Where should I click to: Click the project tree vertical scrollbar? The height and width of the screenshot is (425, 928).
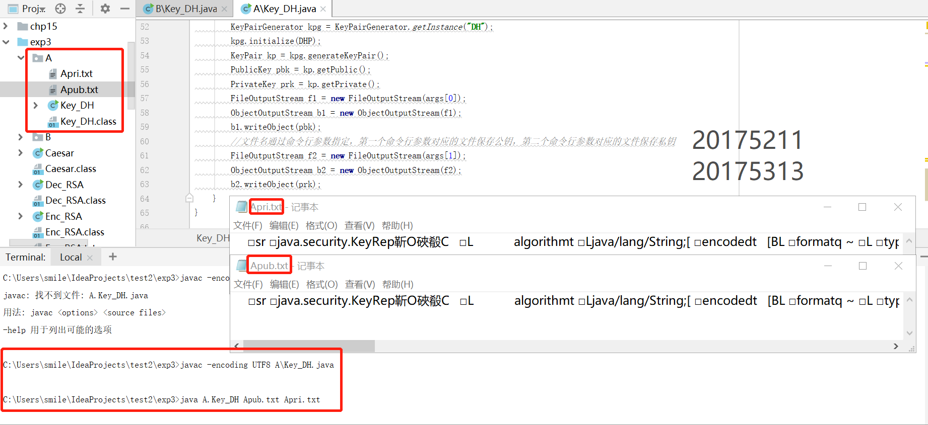pyautogui.click(x=131, y=75)
